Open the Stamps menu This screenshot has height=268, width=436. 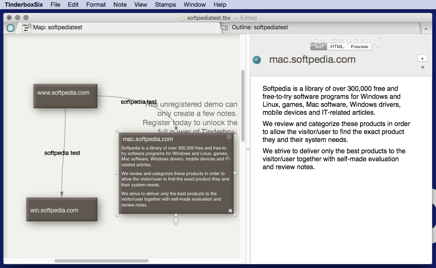click(x=165, y=5)
